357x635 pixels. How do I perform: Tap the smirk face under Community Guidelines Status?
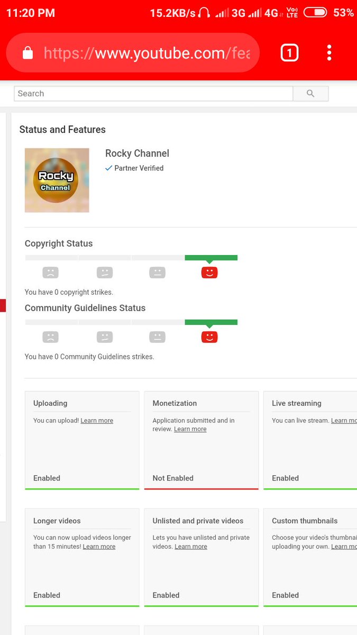(x=105, y=337)
